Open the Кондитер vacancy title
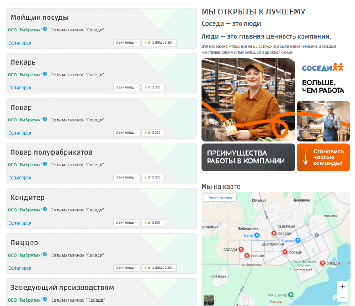The image size is (355, 306). [x=27, y=198]
